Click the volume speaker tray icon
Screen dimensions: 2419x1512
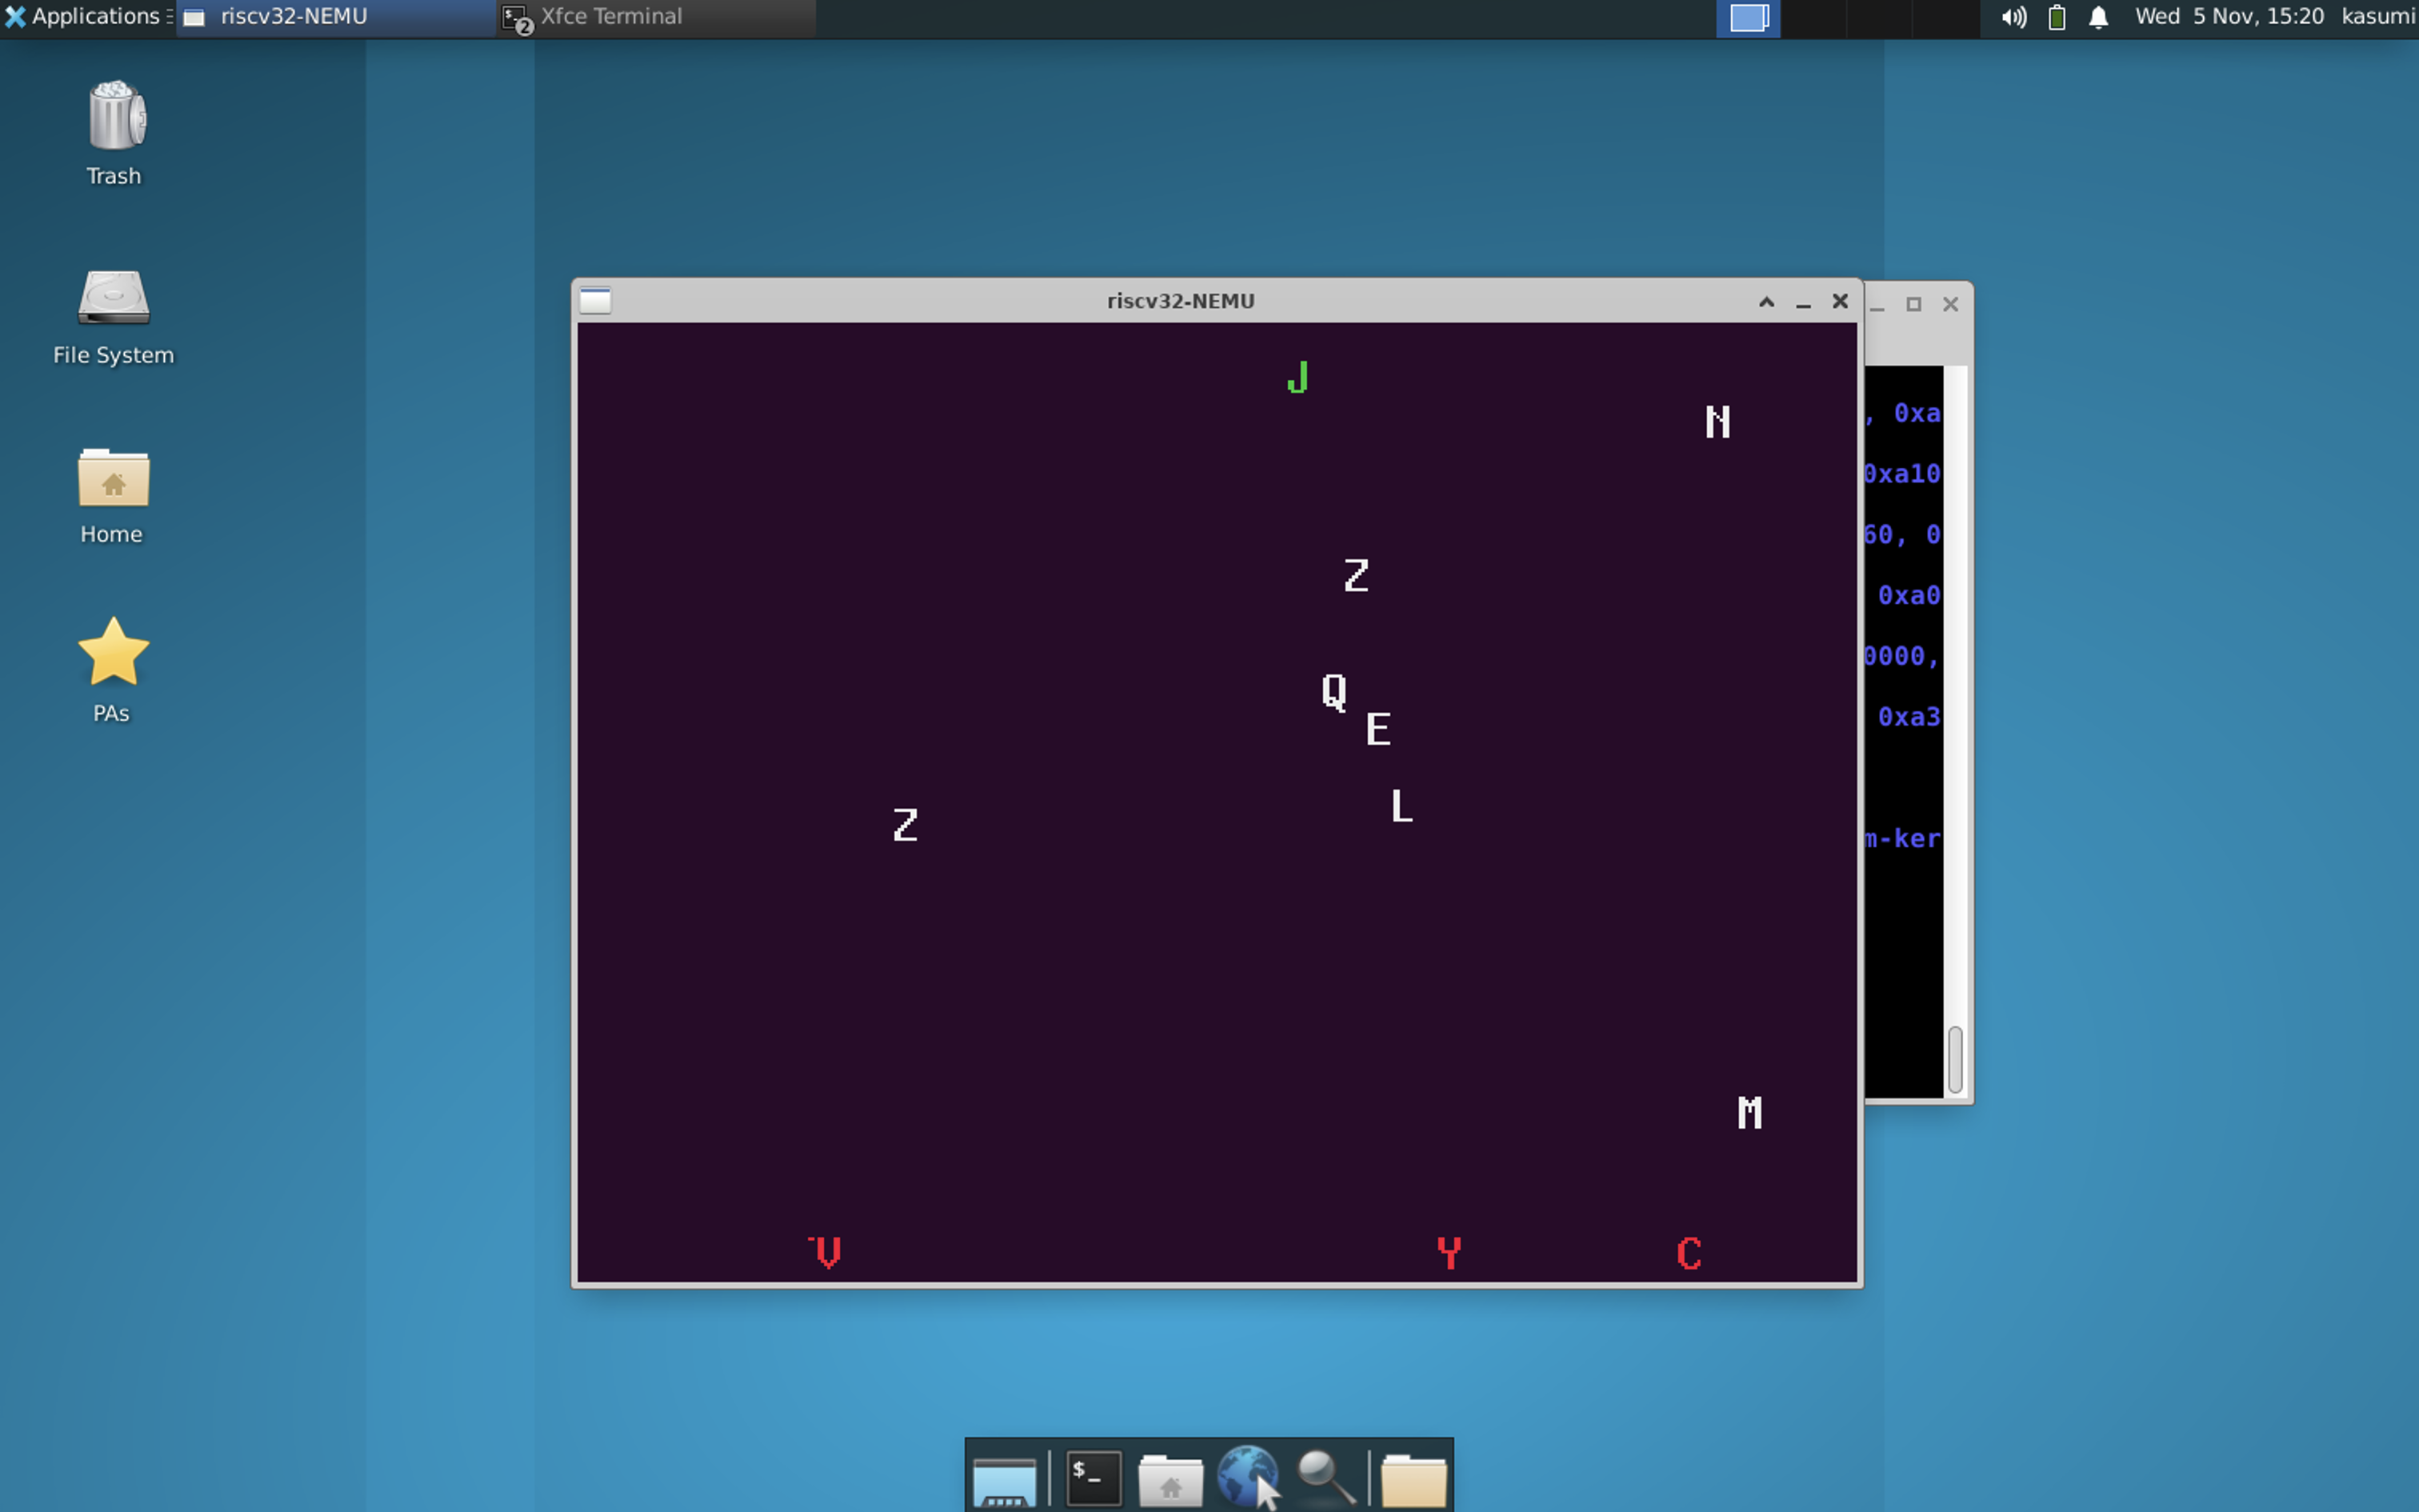click(x=2013, y=17)
